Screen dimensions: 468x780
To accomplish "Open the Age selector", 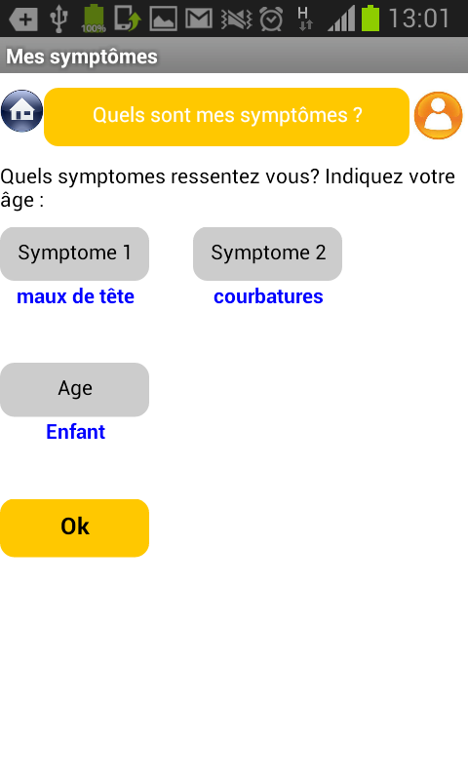I will [x=75, y=389].
